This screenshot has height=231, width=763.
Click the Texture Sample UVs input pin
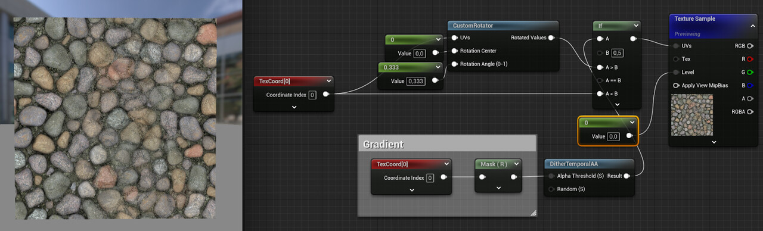pos(676,46)
